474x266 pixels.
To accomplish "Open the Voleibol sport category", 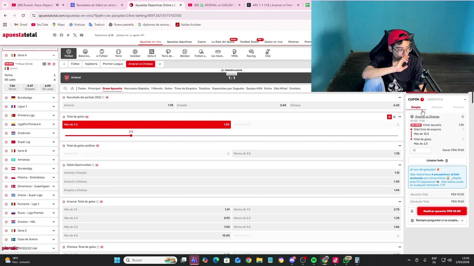I will click(135, 53).
